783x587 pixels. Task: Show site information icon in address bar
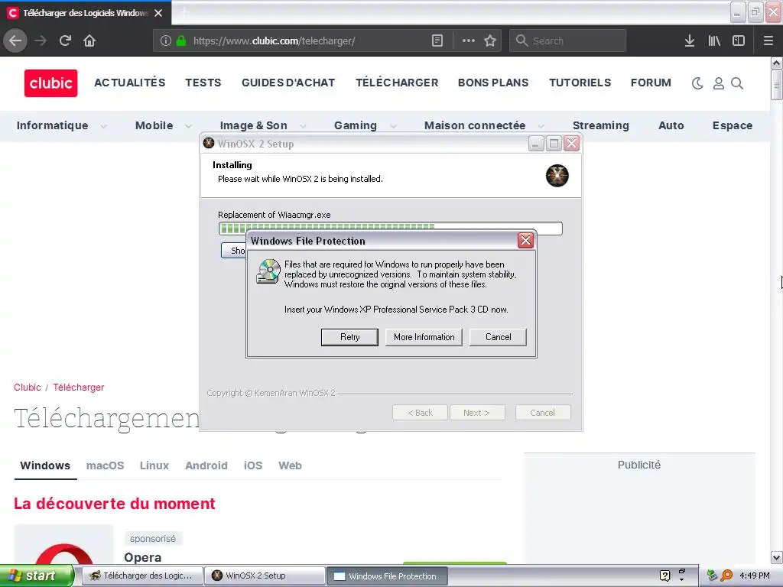[166, 41]
